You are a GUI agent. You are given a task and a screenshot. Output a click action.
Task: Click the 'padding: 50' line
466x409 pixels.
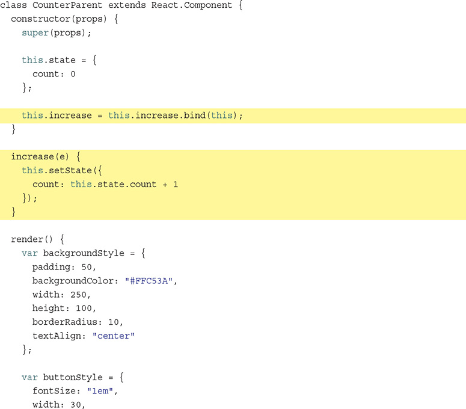64,267
